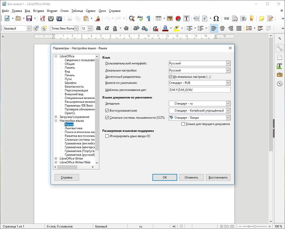Center align paragraph icon

pos(222,28)
